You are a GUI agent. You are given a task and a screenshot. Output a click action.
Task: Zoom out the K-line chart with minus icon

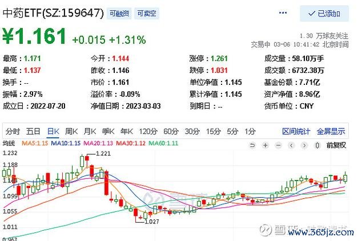coord(278,145)
